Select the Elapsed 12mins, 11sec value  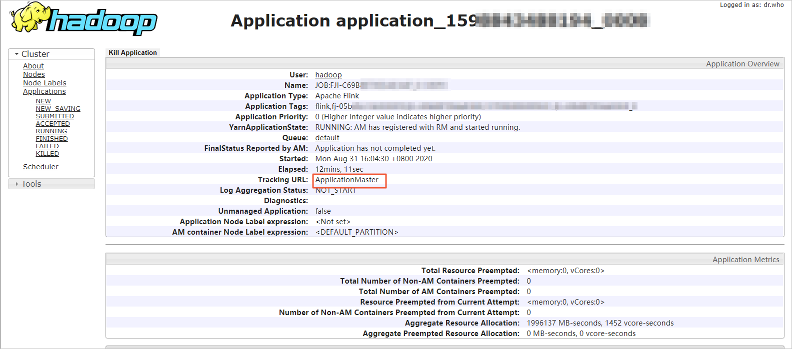pos(339,169)
